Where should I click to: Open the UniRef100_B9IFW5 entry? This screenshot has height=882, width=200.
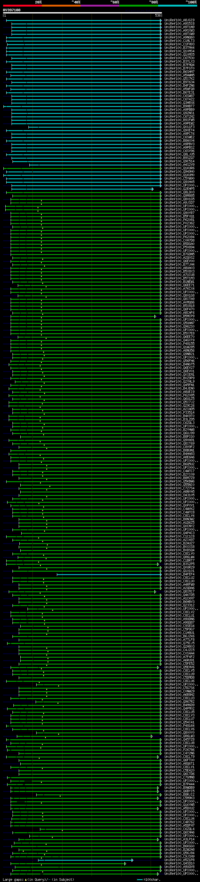click(179, 120)
